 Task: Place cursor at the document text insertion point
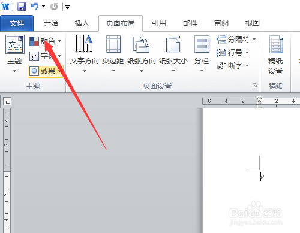pyautogui.click(x=260, y=177)
